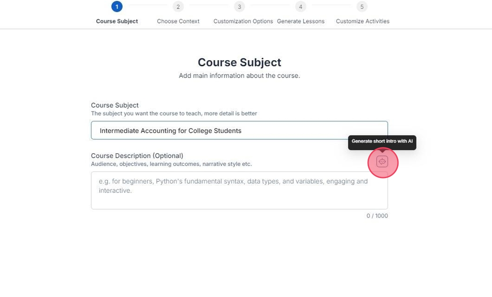The height and width of the screenshot is (297, 492).
Task: Click the Course Description (Optional) label
Action: click(137, 156)
